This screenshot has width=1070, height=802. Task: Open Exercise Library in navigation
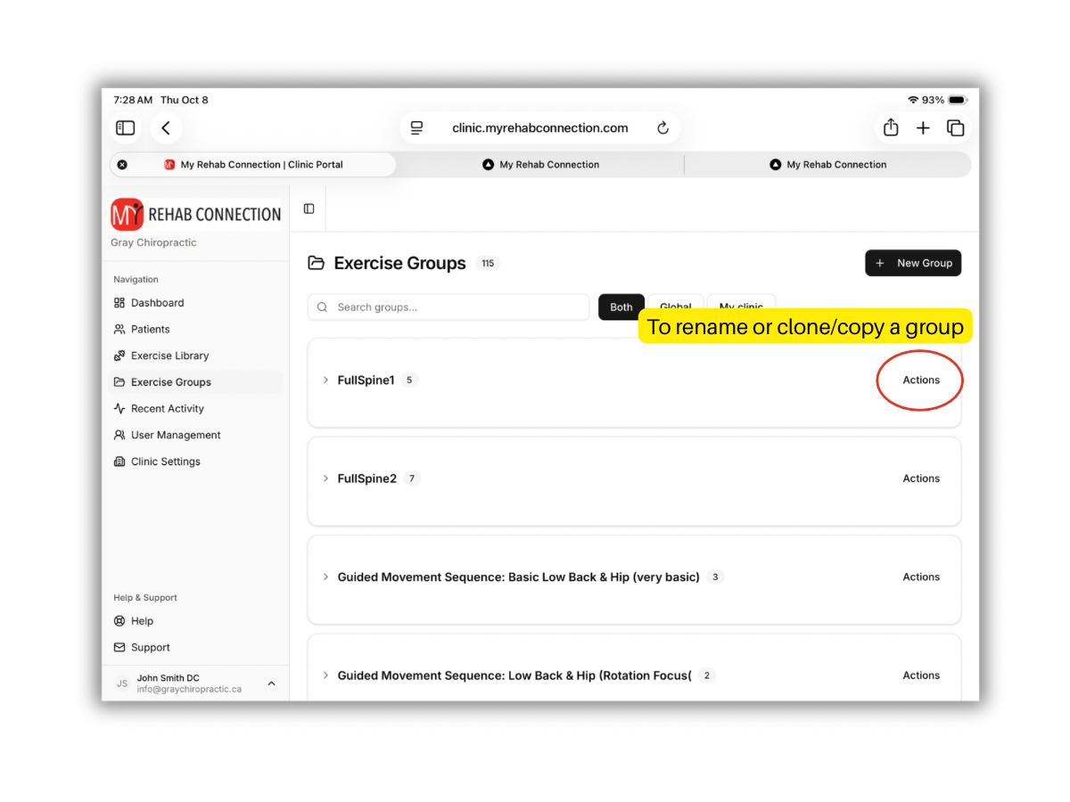196,356
